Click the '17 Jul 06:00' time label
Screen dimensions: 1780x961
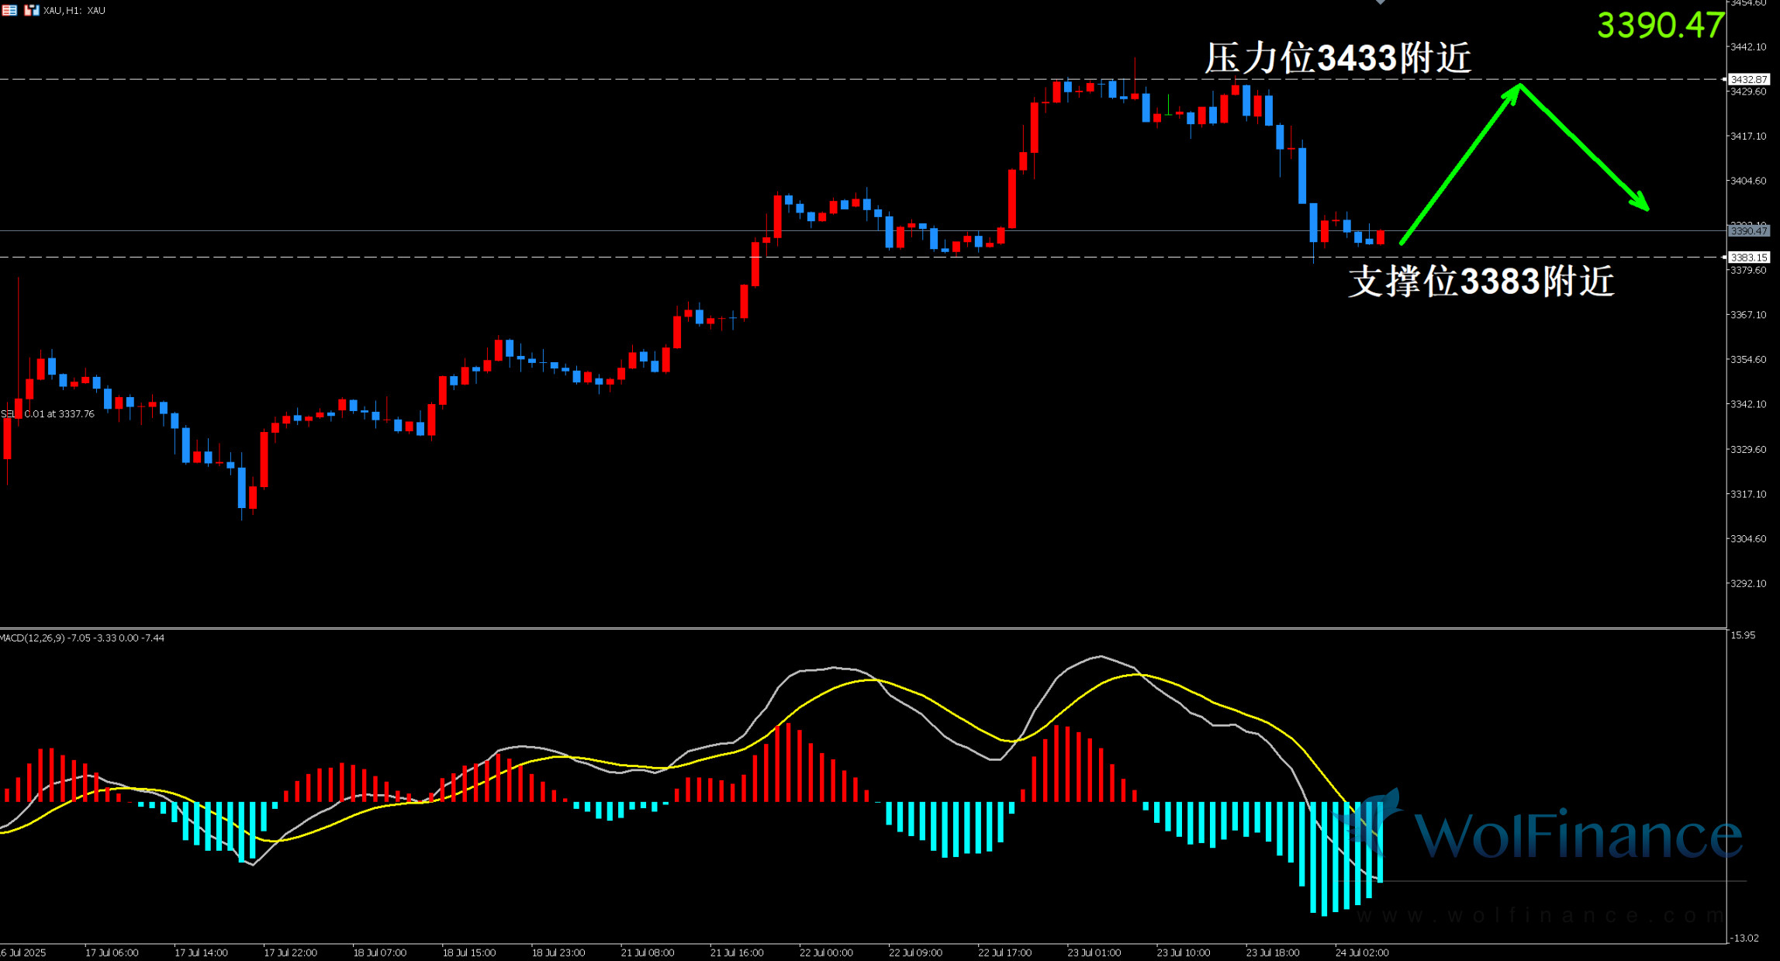tap(112, 952)
